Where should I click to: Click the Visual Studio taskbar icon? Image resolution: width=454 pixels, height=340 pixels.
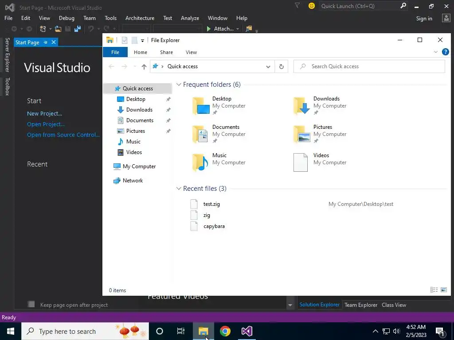[247, 331]
